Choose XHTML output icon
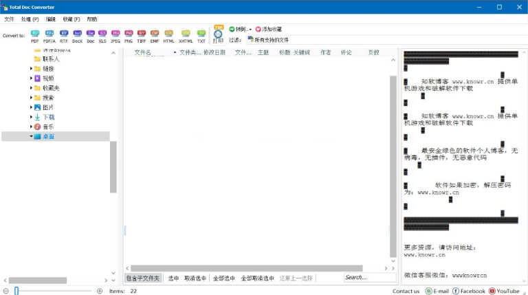 click(186, 36)
